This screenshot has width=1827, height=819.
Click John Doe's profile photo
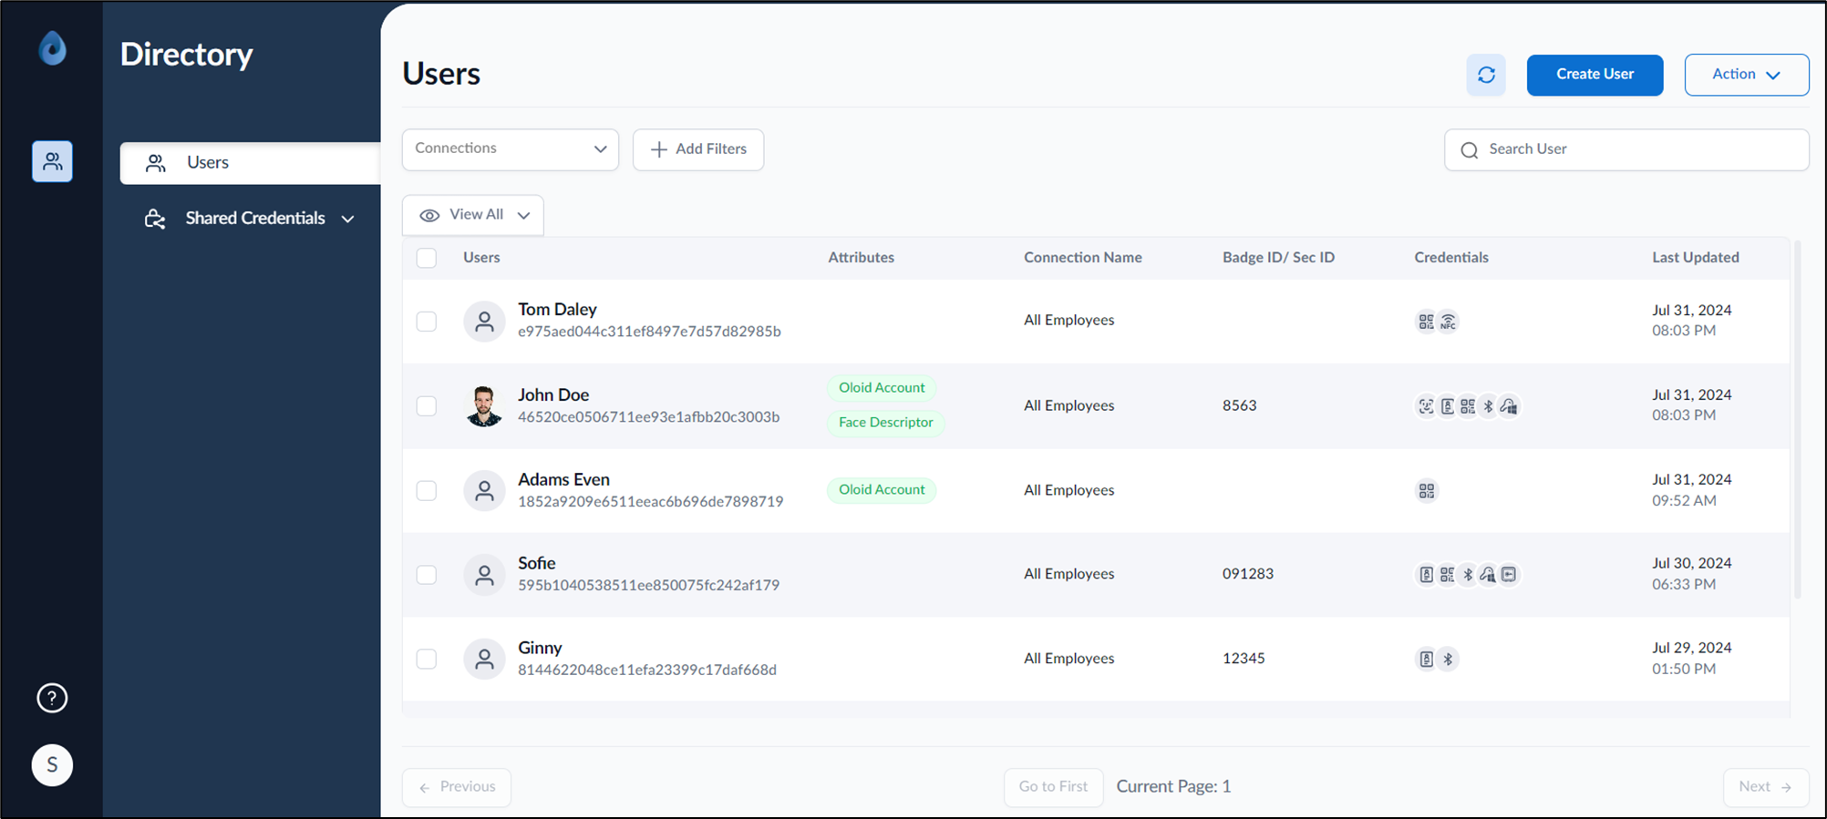(x=484, y=406)
